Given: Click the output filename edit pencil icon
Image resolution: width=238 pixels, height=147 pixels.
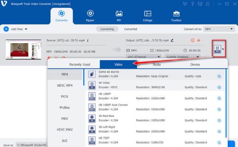Looking at the screenshot, I should click(x=172, y=40).
